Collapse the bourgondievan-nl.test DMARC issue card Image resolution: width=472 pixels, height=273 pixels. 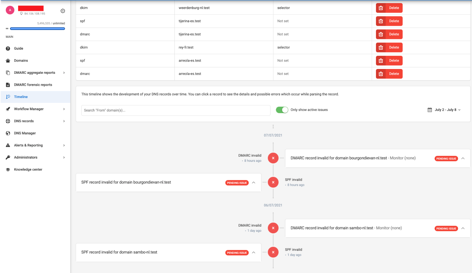(x=463, y=158)
